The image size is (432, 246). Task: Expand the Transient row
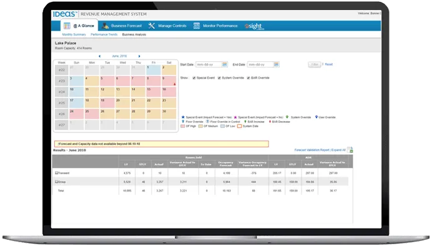pyautogui.click(x=56, y=173)
